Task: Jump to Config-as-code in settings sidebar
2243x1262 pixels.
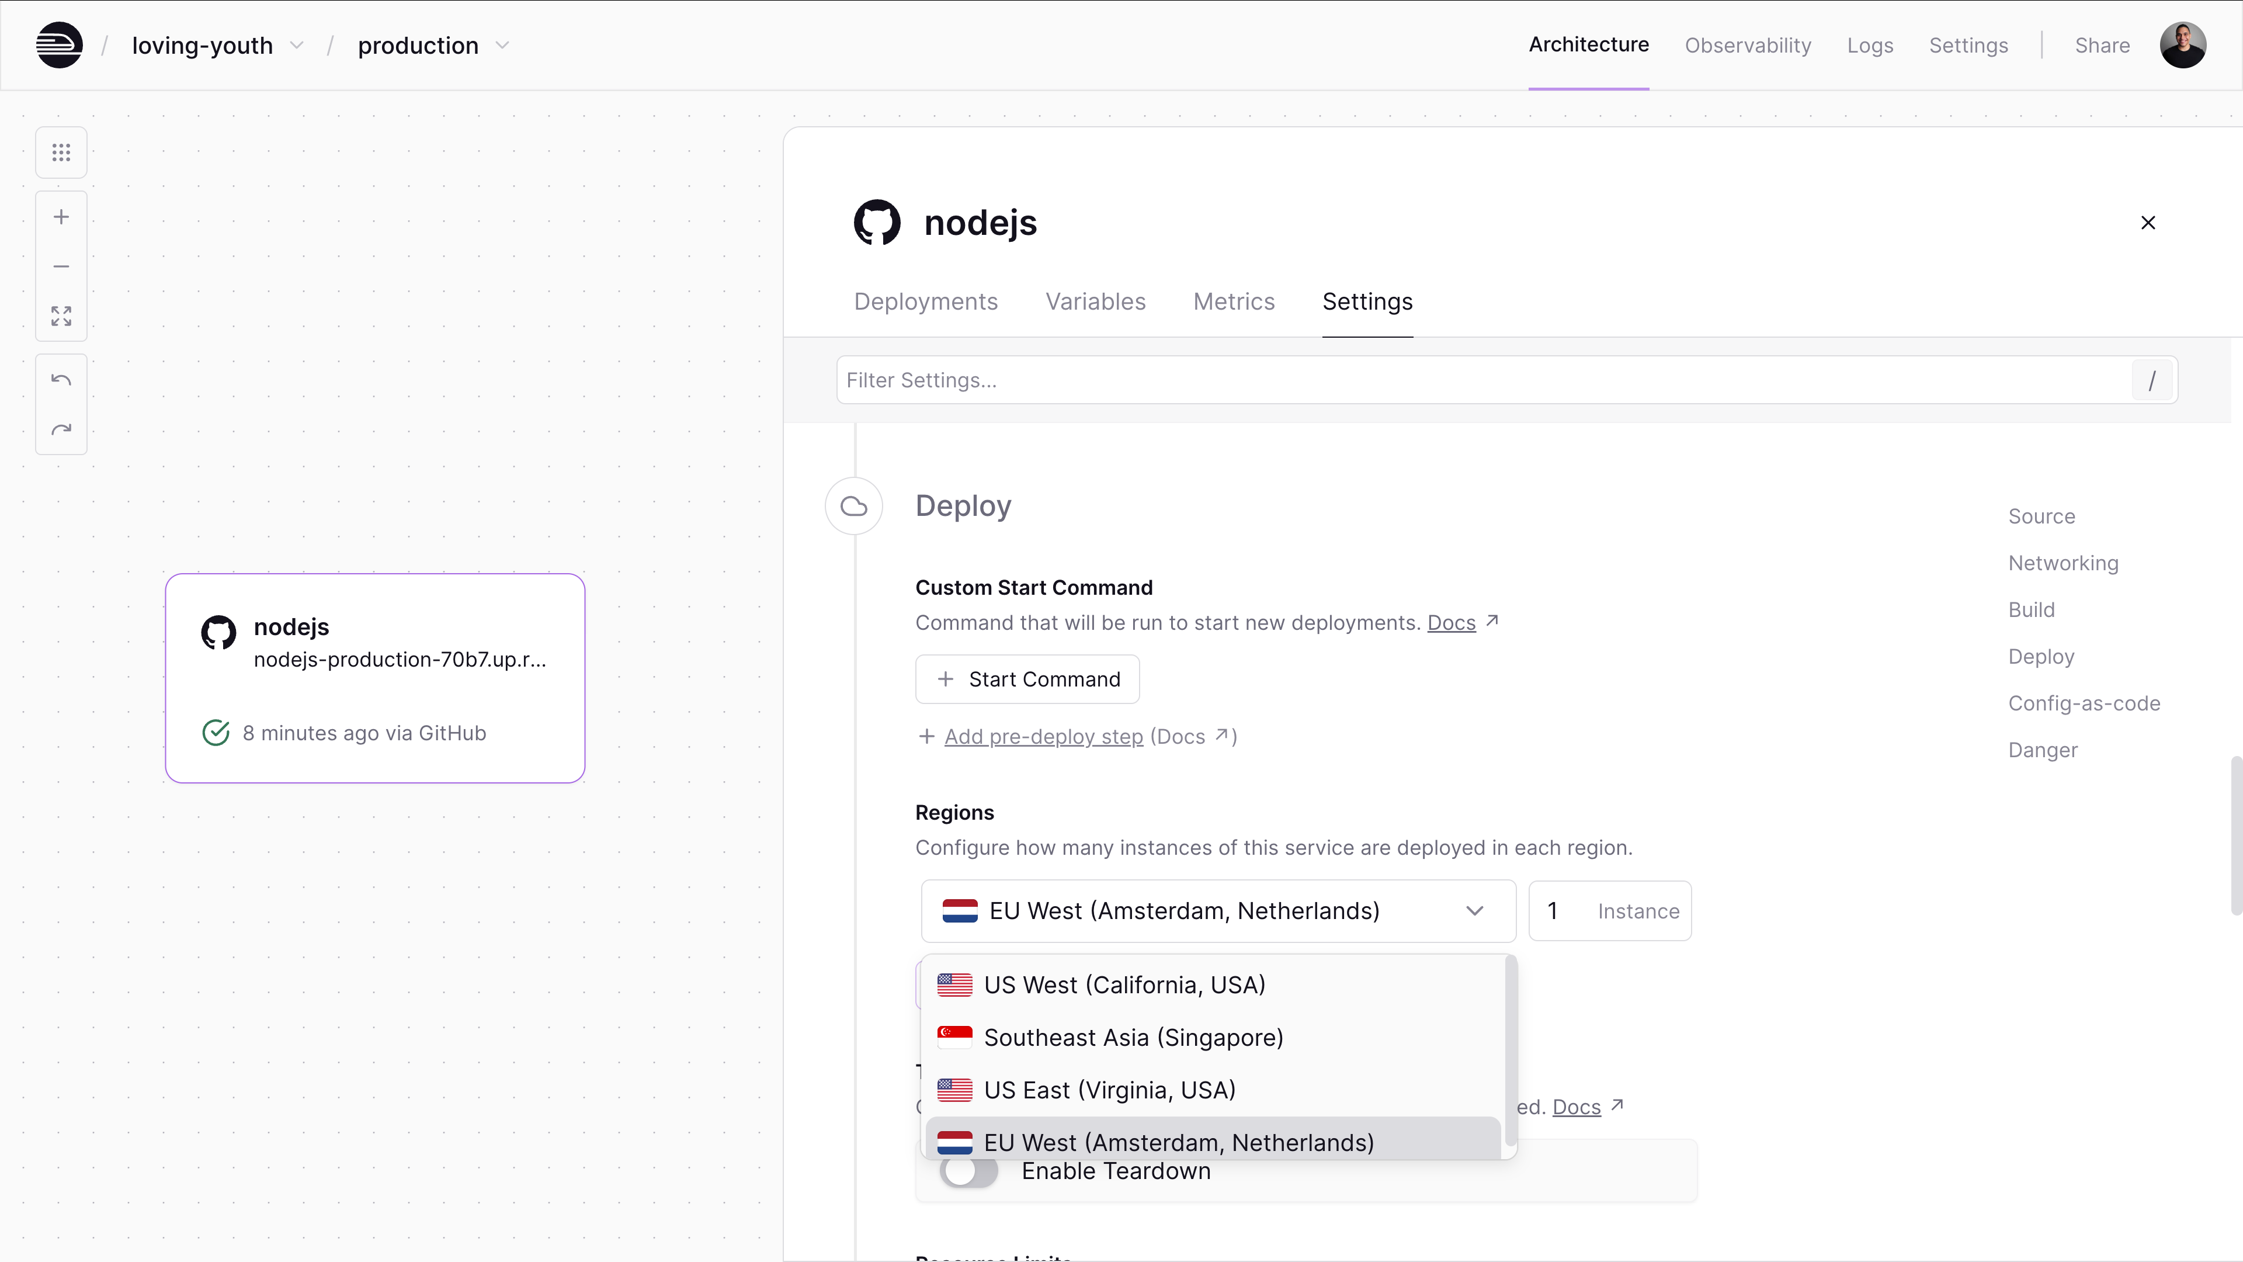Action: (x=2084, y=703)
